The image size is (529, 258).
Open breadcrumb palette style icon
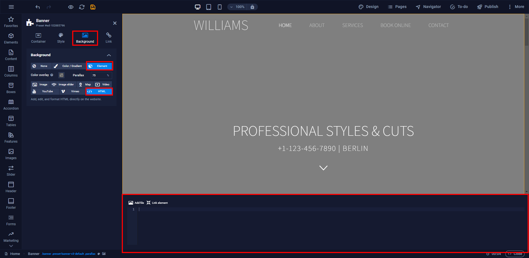pyautogui.click(x=99, y=254)
